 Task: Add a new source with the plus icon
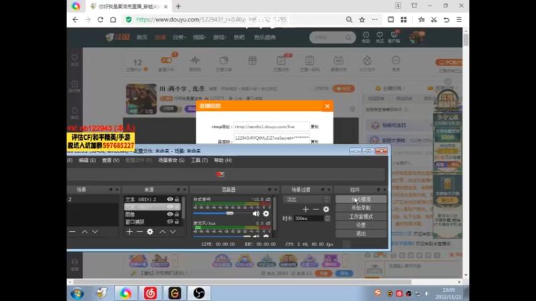[x=129, y=231]
